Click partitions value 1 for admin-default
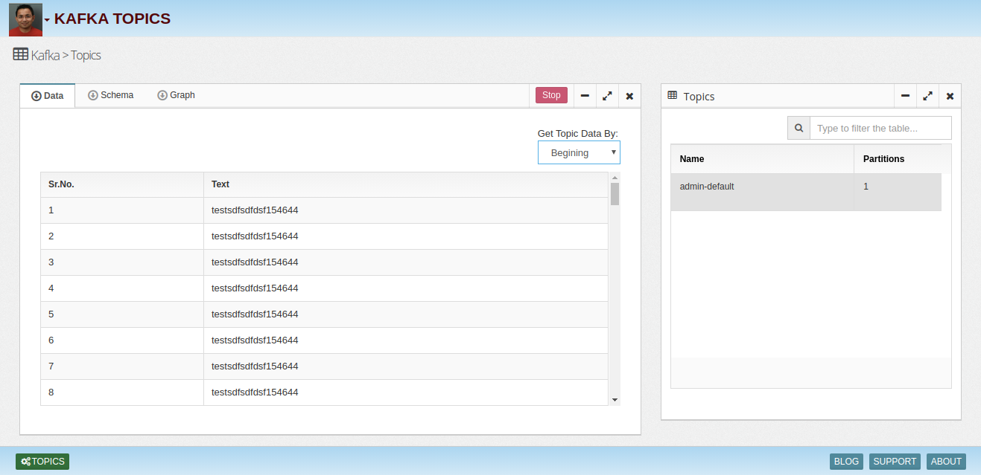 [x=866, y=187]
